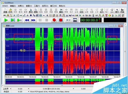Open the 窗口(W) menu
This screenshot has width=128, height=94.
pyautogui.click(x=54, y=6)
